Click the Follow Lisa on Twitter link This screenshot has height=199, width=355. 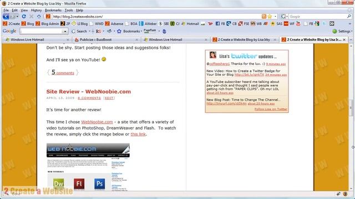271,109
